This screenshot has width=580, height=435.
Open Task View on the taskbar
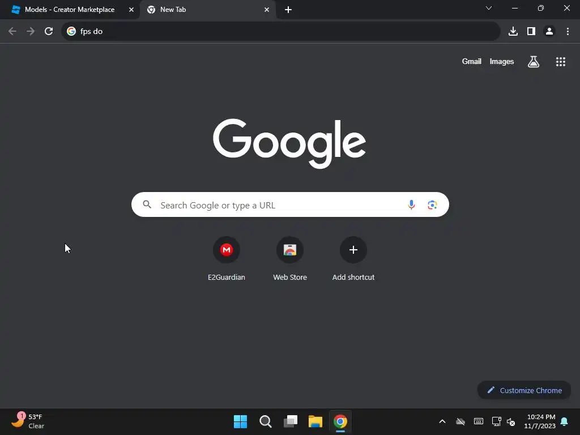(291, 421)
